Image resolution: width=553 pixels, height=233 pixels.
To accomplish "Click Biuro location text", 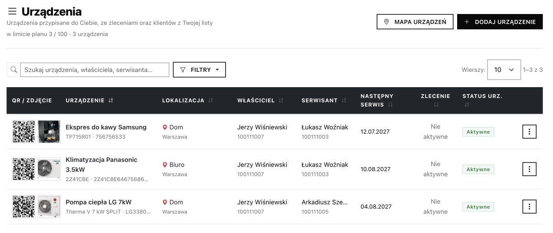I will click(177, 165).
